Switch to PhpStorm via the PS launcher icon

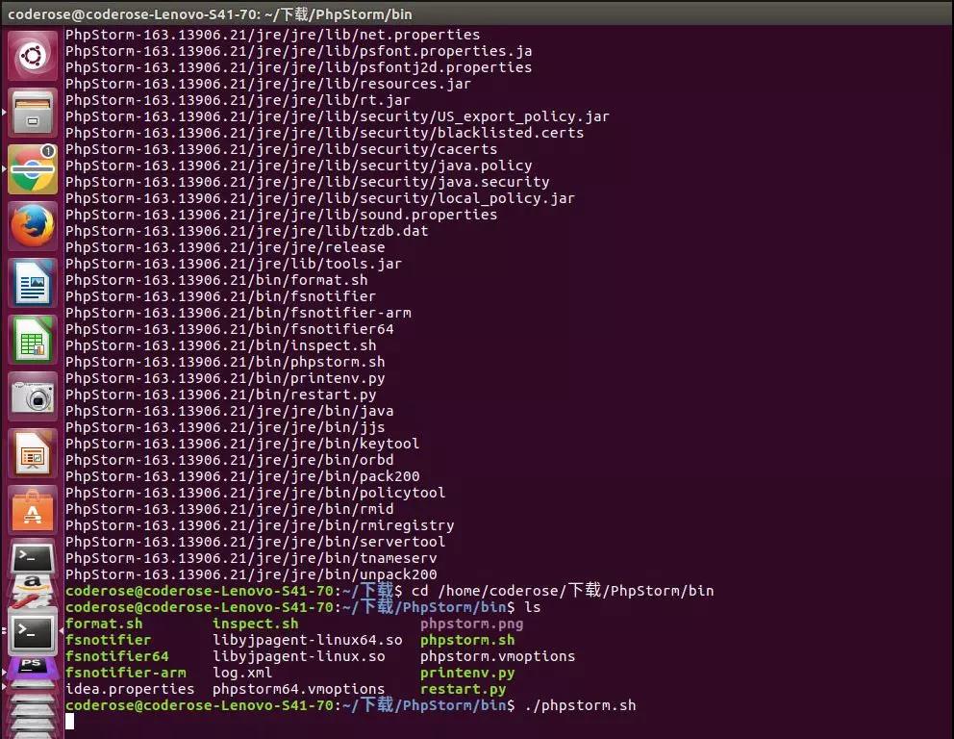(33, 667)
